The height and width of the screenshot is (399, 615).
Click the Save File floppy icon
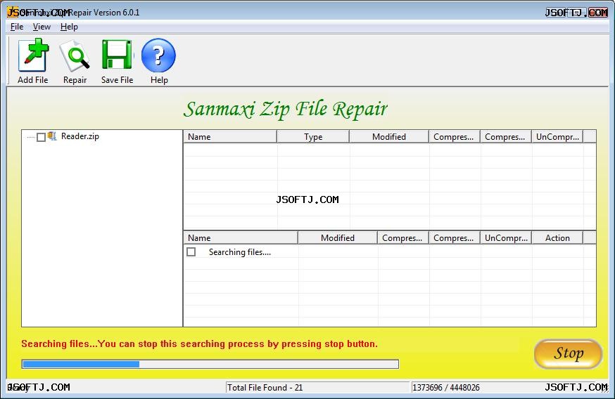point(117,55)
